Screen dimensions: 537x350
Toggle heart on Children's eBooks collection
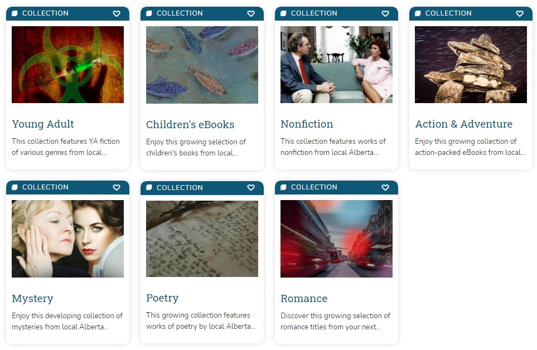pos(251,14)
